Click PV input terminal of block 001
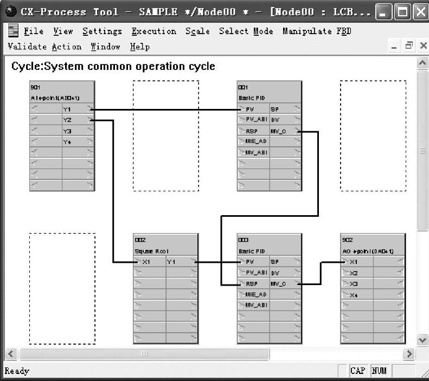The image size is (429, 381). [x=253, y=109]
